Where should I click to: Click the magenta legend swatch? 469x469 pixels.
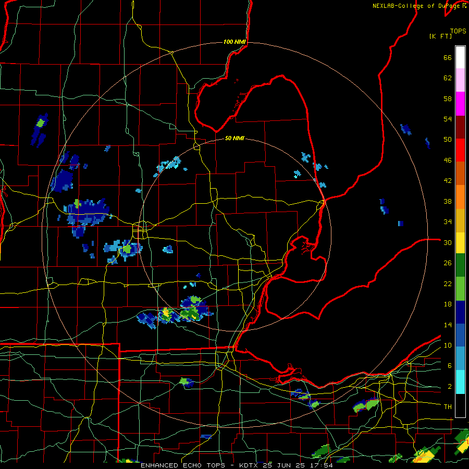pyautogui.click(x=460, y=104)
